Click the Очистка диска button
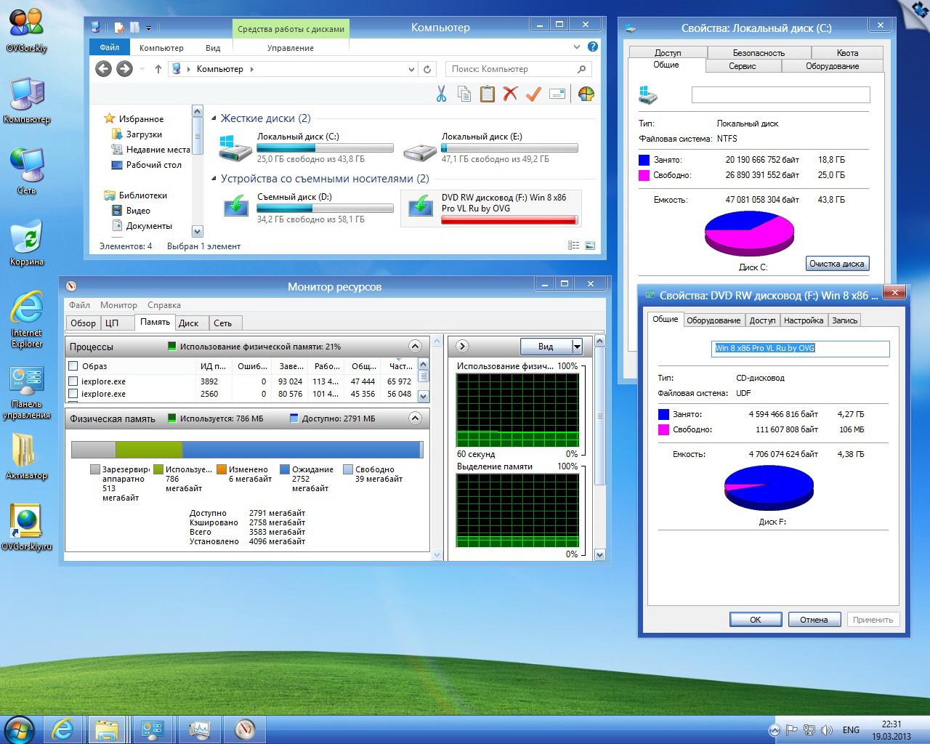Image resolution: width=930 pixels, height=744 pixels. tap(836, 264)
